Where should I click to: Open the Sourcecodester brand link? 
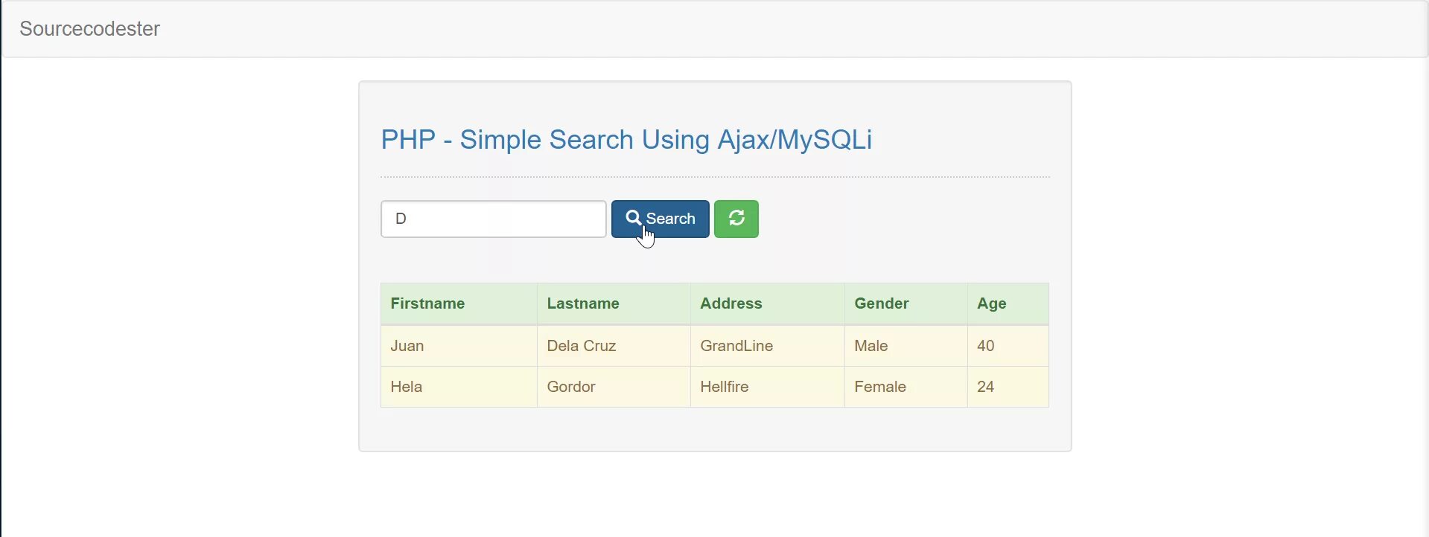[89, 29]
